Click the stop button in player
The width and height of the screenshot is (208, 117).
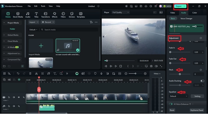click(121, 66)
